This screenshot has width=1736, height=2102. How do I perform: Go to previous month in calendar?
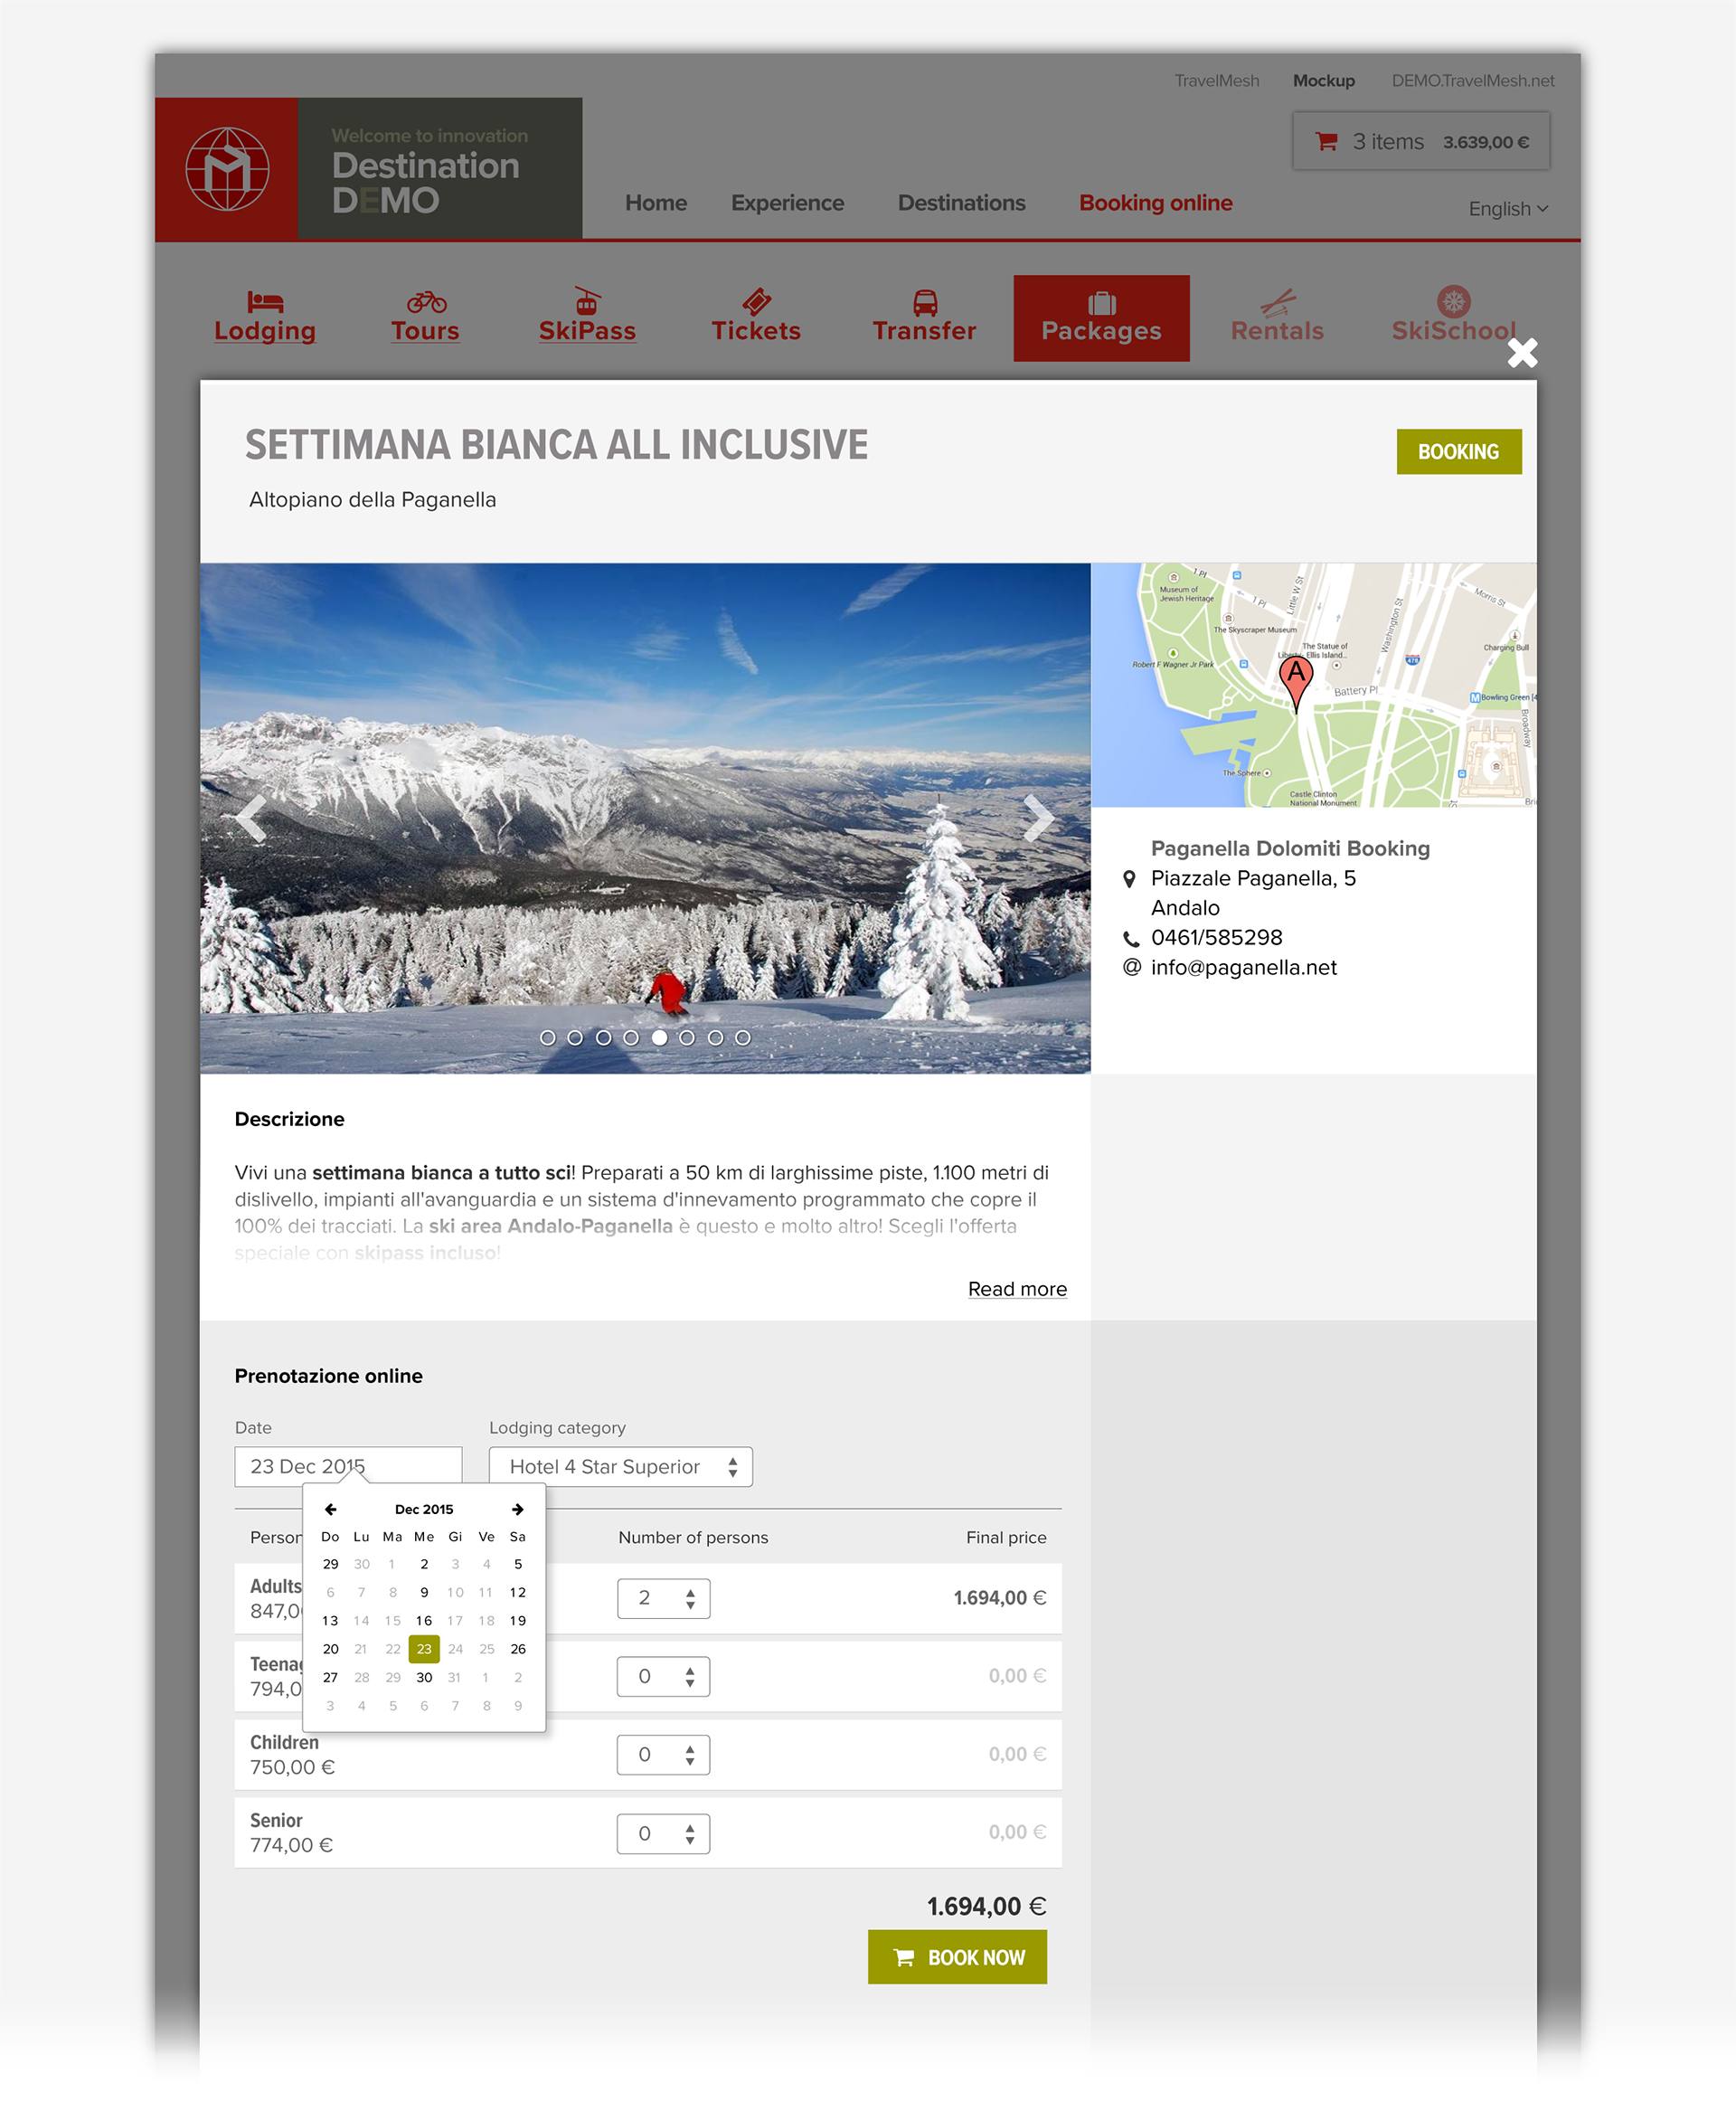coord(330,1509)
